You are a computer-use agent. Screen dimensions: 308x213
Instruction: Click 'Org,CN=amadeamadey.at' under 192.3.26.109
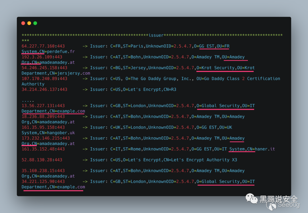click(48, 62)
